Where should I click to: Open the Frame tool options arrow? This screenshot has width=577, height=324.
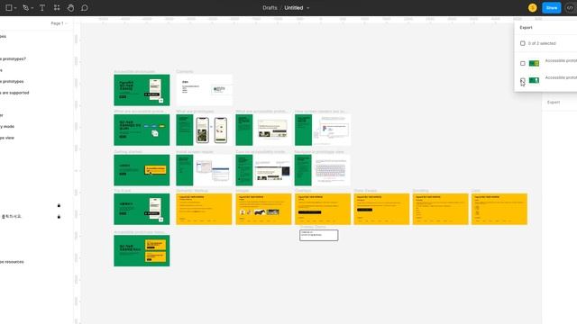point(15,8)
